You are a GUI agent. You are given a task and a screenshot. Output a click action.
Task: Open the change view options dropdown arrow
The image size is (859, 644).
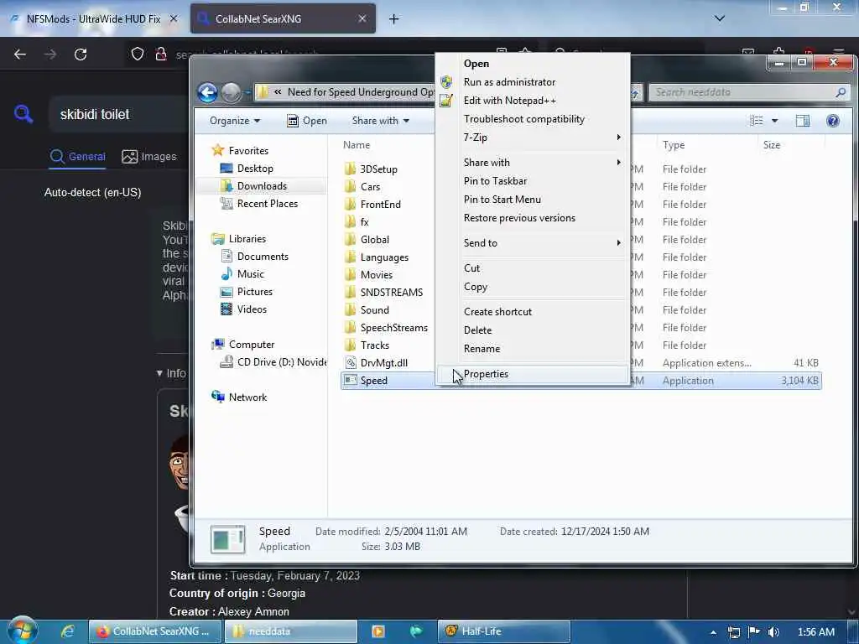[774, 121]
